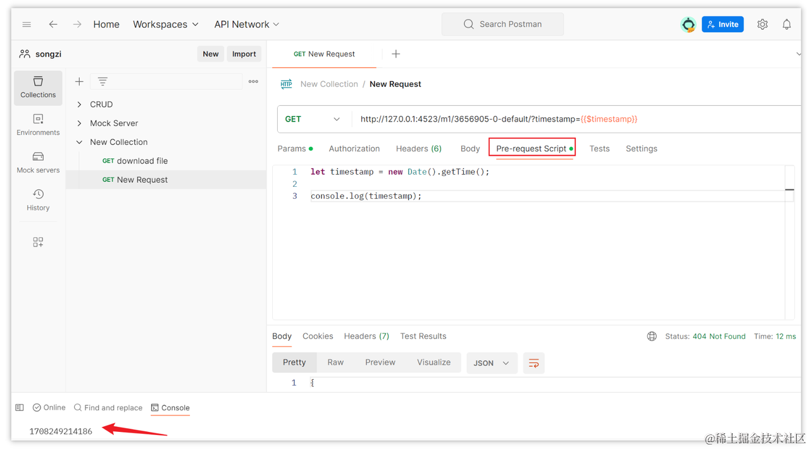Open the tabs overflow chevron
810x449 pixels.
tap(798, 54)
